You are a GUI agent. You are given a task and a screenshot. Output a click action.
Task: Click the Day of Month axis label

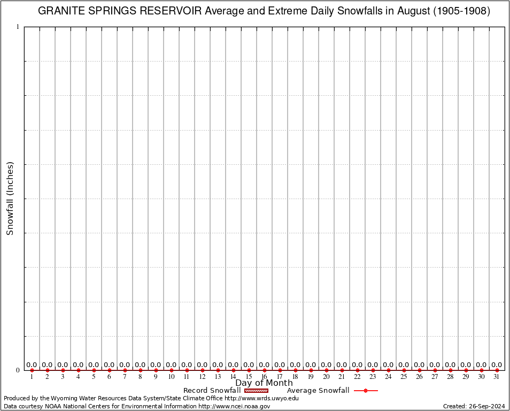[x=264, y=383]
